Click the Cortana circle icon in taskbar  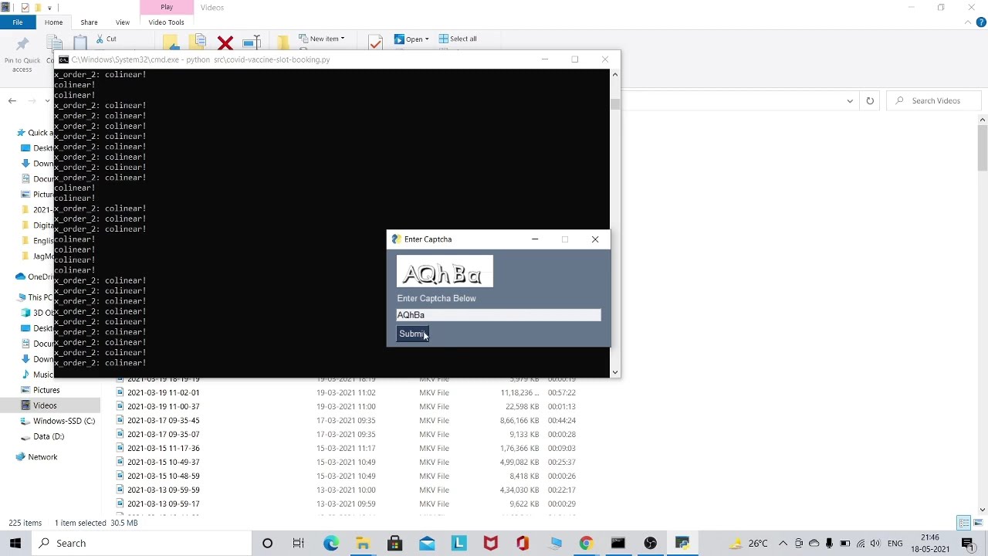coord(267,544)
